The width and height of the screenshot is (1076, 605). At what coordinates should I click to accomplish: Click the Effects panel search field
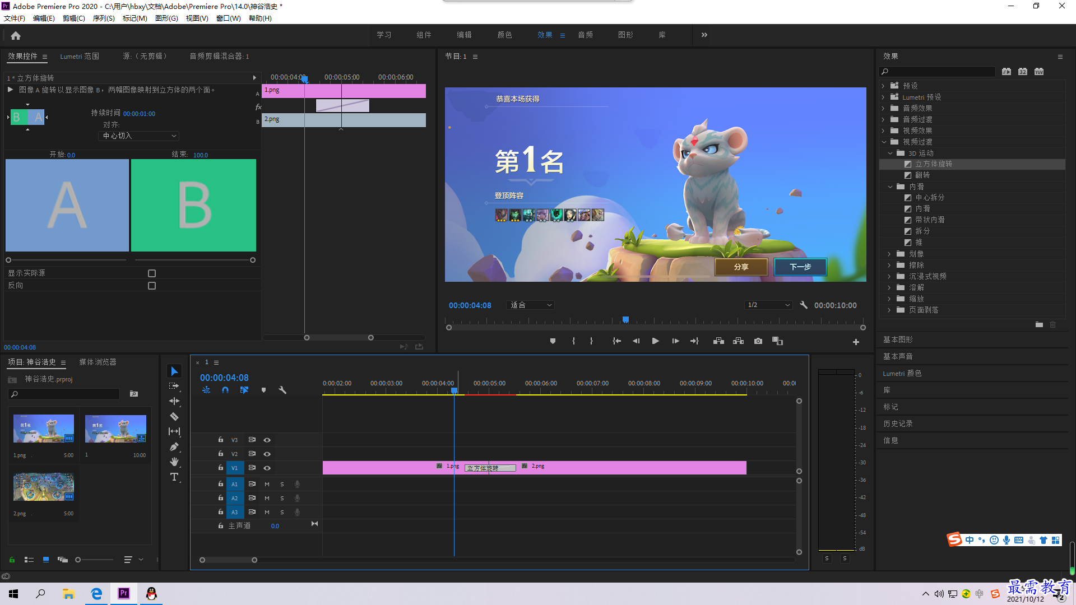[x=937, y=72]
